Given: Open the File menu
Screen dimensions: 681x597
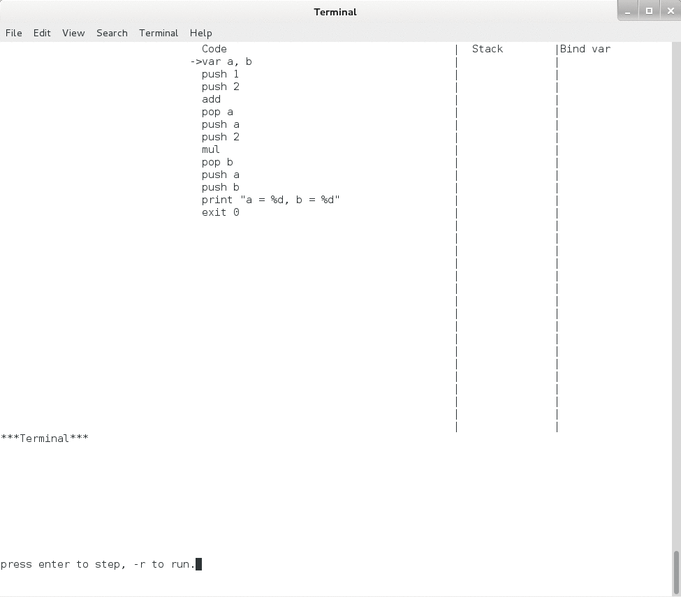Looking at the screenshot, I should click(14, 33).
